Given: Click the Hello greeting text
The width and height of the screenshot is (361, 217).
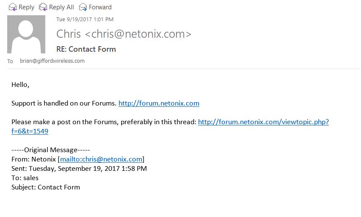Looking at the screenshot, I should pos(20,85).
